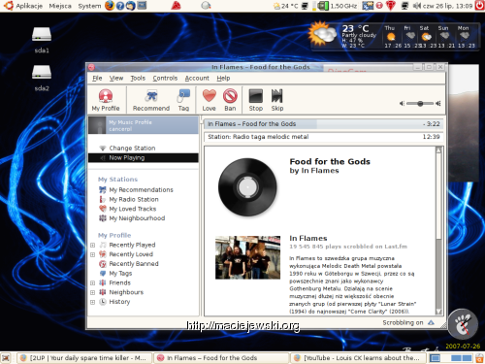This screenshot has width=485, height=364.
Task: Open My Loved Tracks station
Action: (133, 209)
